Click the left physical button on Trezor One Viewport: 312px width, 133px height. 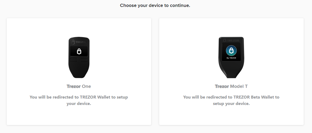(x=74, y=60)
